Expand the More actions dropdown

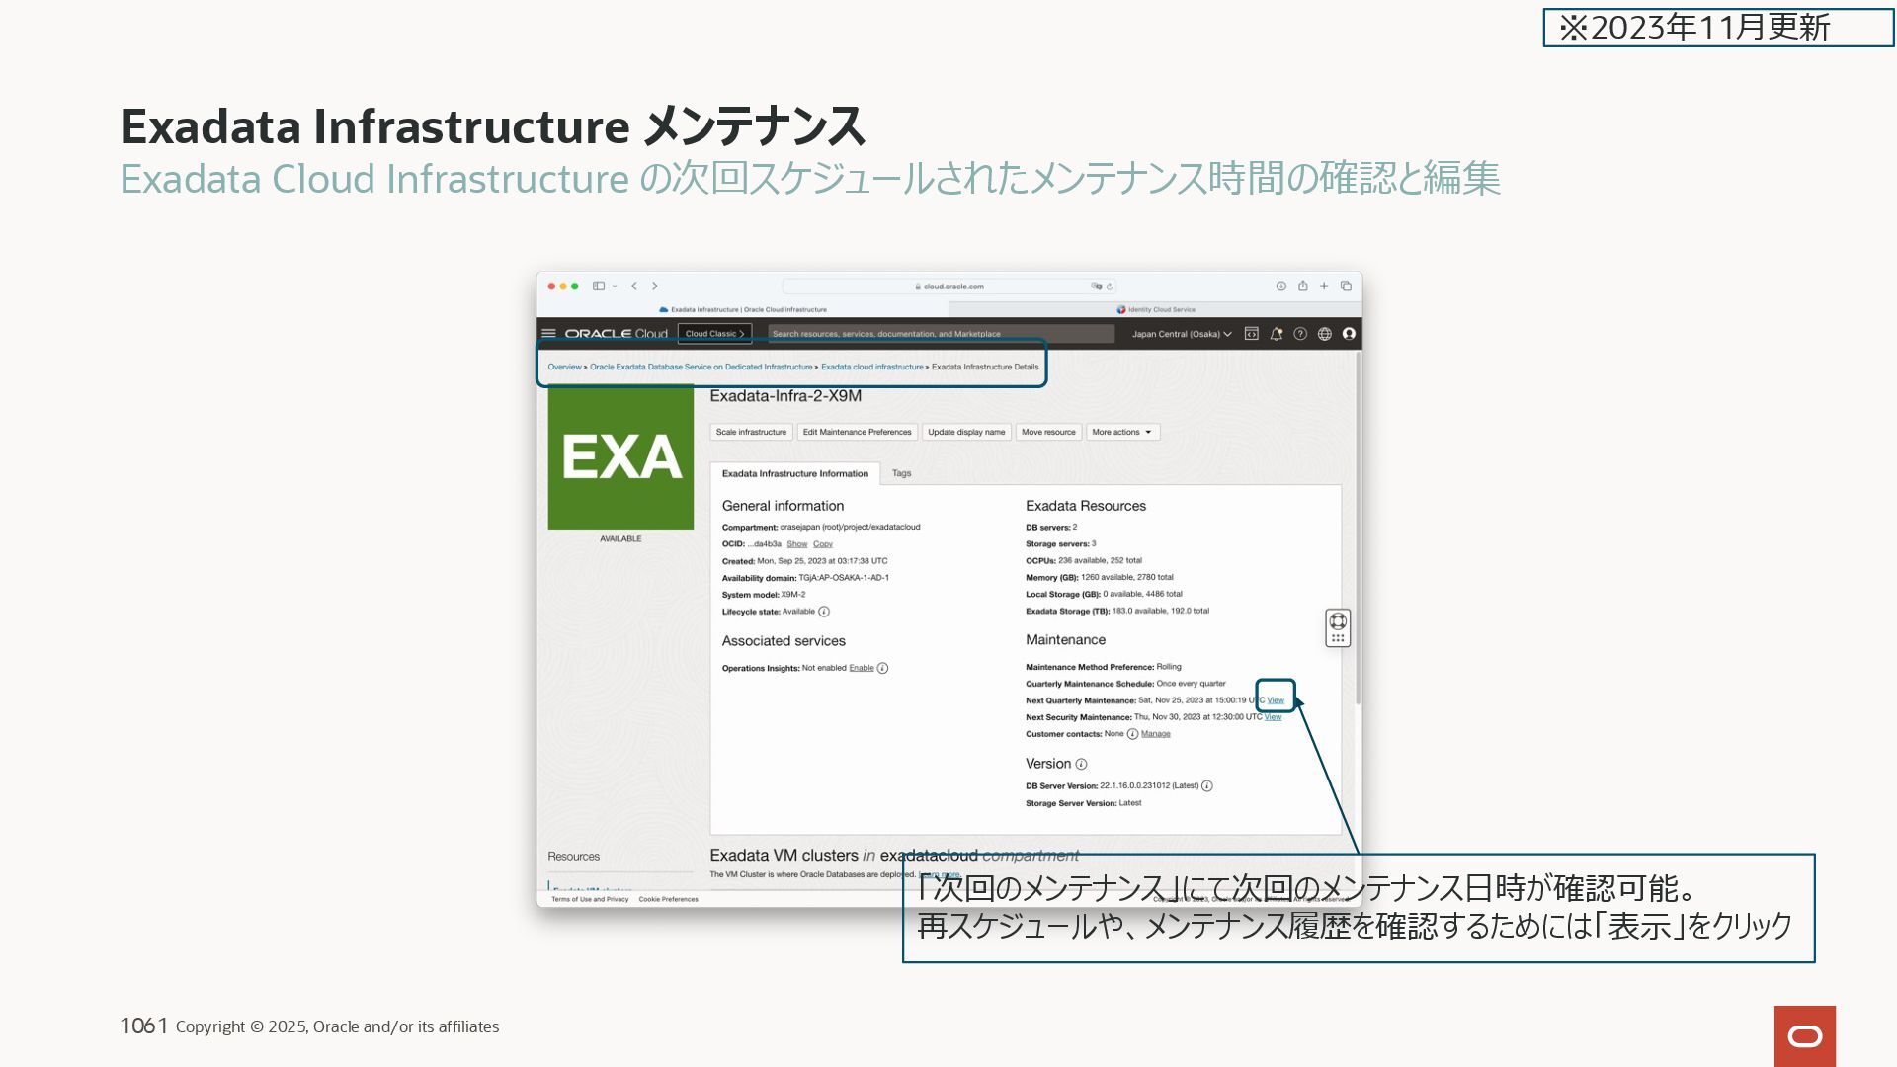[x=1121, y=432]
